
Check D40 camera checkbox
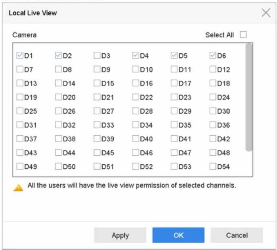pyautogui.click(x=135, y=138)
